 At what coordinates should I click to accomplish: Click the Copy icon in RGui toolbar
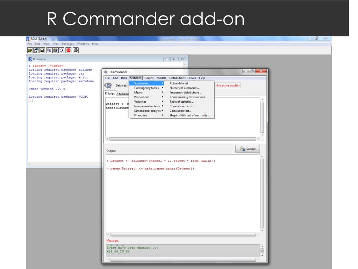49,50
